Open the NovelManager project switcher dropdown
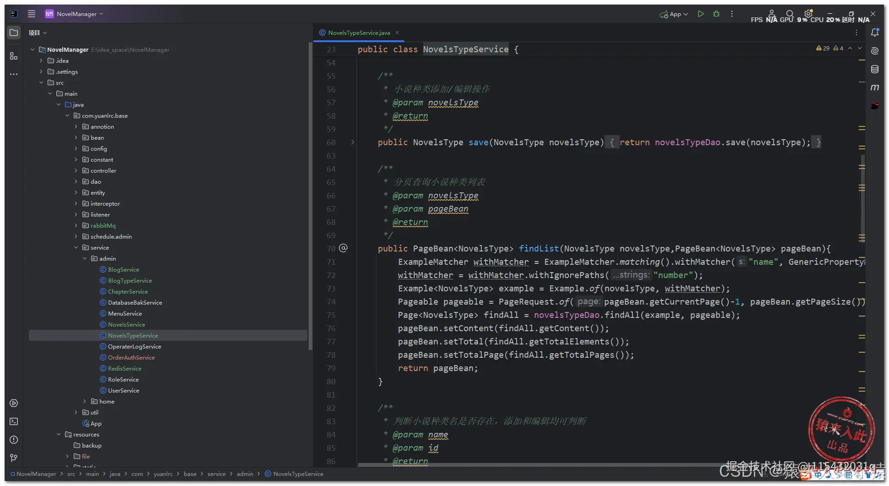This screenshot has height=486, width=889. 74,14
